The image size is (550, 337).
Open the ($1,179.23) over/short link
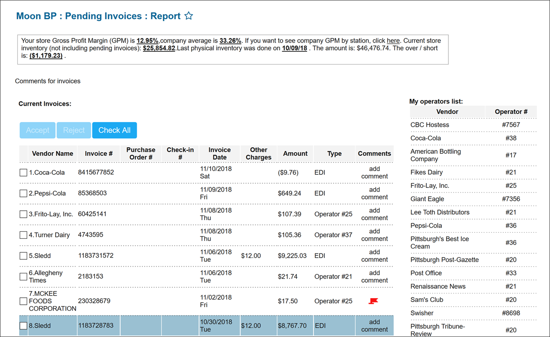46,56
